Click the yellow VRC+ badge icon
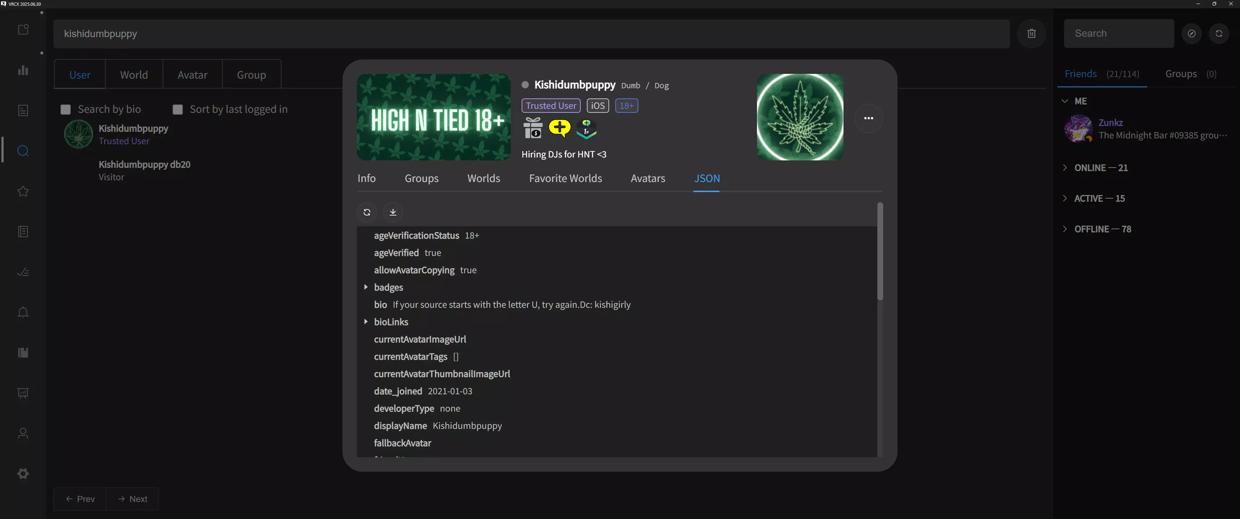1240x519 pixels. click(x=559, y=128)
